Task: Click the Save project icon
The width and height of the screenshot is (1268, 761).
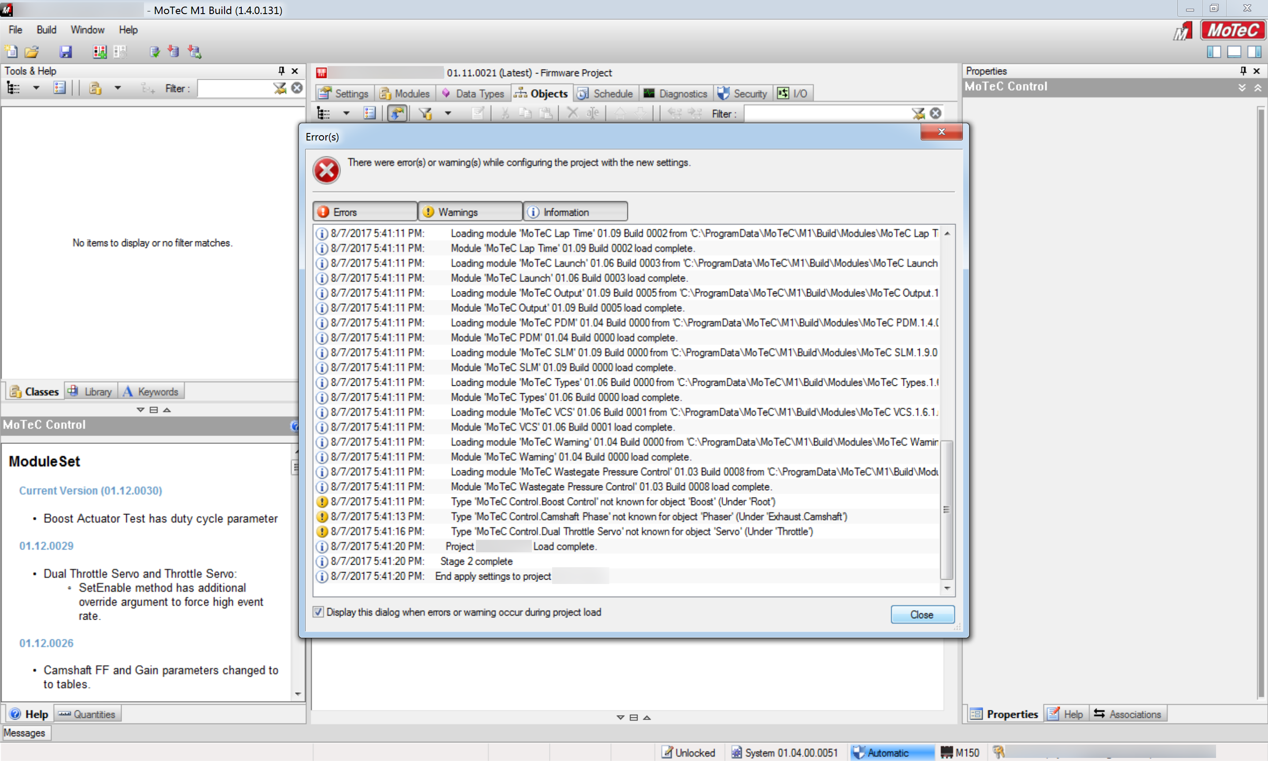Action: pos(66,52)
